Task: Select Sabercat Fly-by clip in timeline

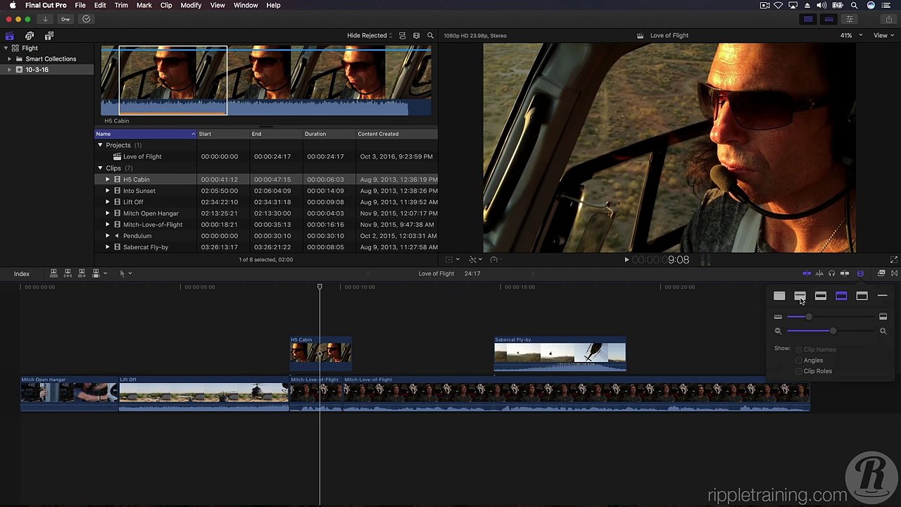Action: tap(560, 353)
